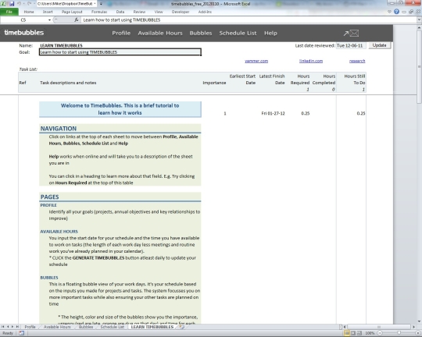Open the document location path dropdown

[x=95, y=4]
